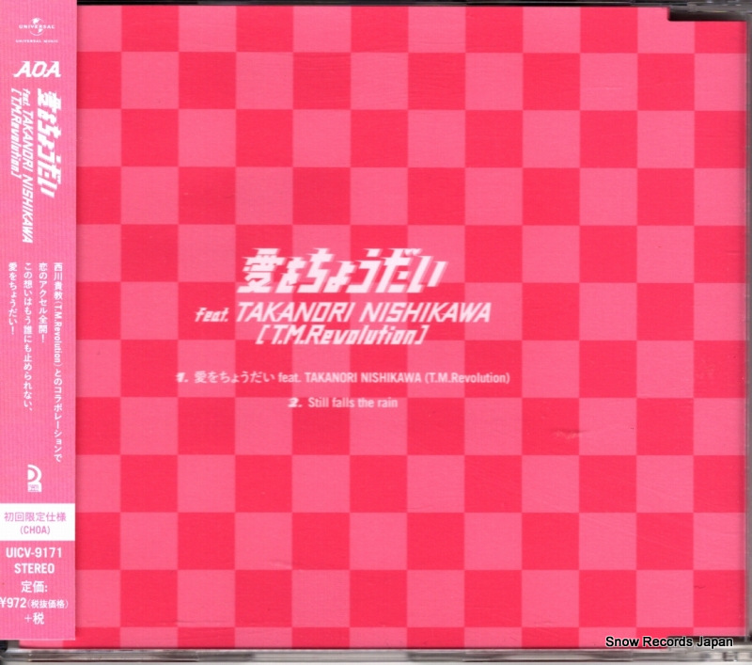Click the white R logo on obi

pos(34,480)
